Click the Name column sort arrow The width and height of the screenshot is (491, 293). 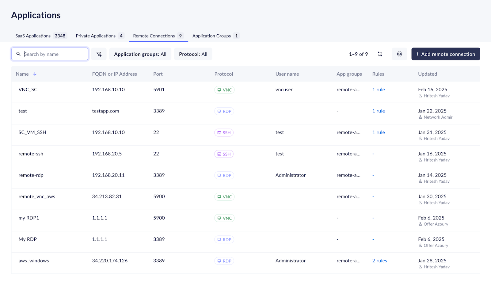pos(35,74)
